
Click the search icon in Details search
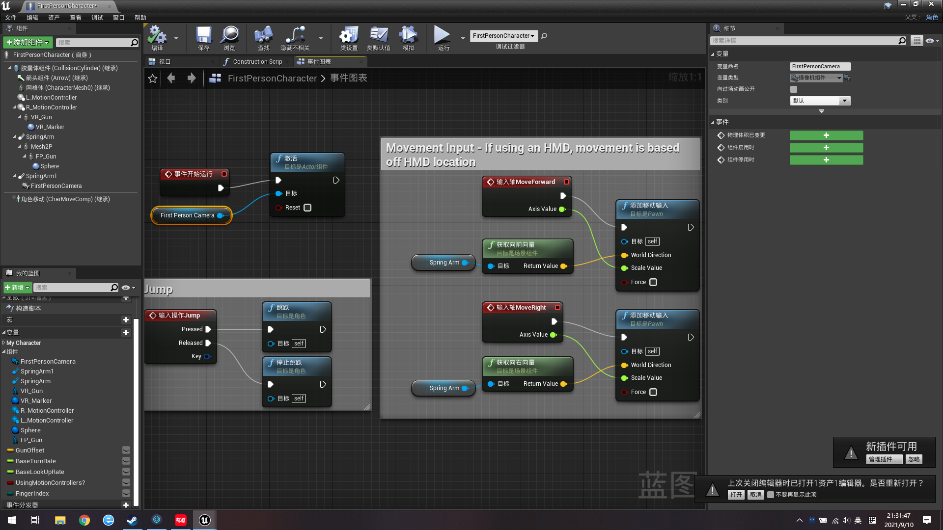pyautogui.click(x=902, y=41)
